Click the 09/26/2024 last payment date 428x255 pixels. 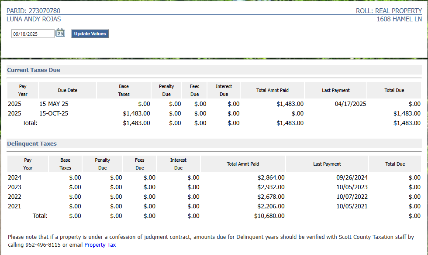point(352,177)
